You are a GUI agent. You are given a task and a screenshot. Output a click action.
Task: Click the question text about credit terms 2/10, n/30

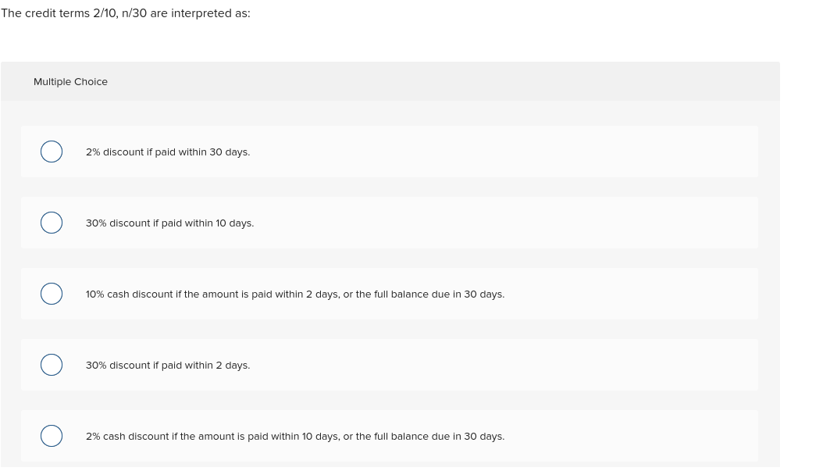tap(125, 13)
